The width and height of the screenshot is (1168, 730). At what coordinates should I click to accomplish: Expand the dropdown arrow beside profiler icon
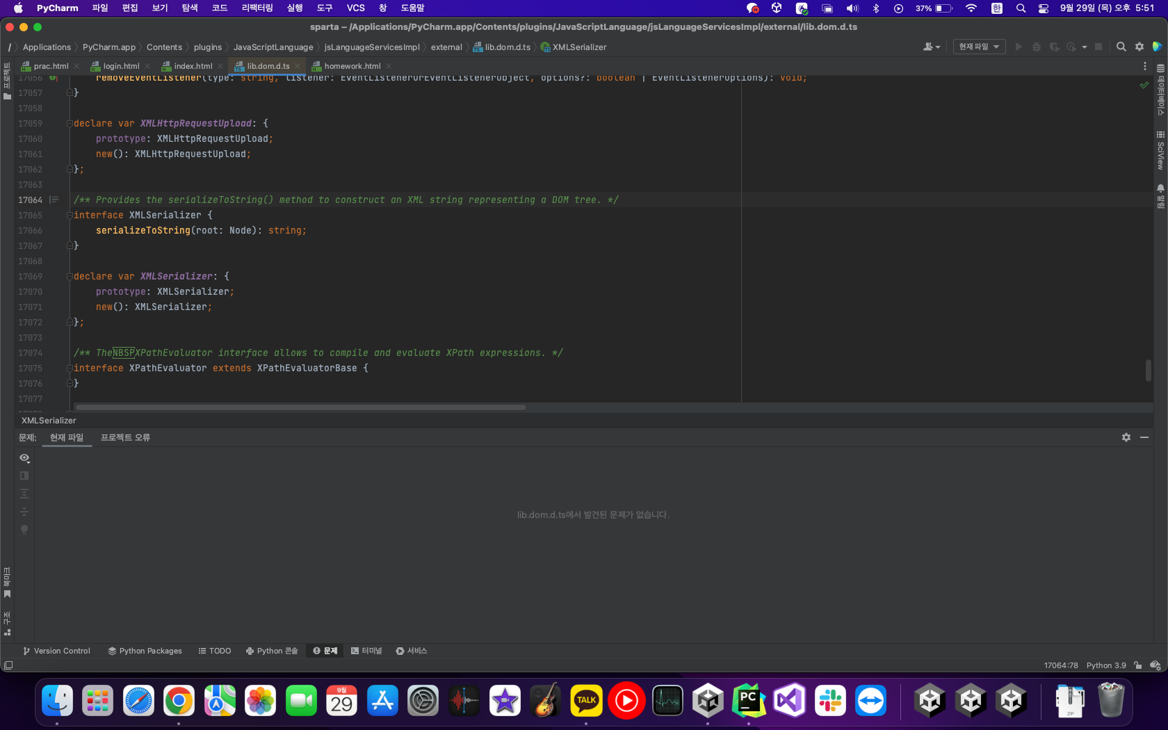point(1085,47)
